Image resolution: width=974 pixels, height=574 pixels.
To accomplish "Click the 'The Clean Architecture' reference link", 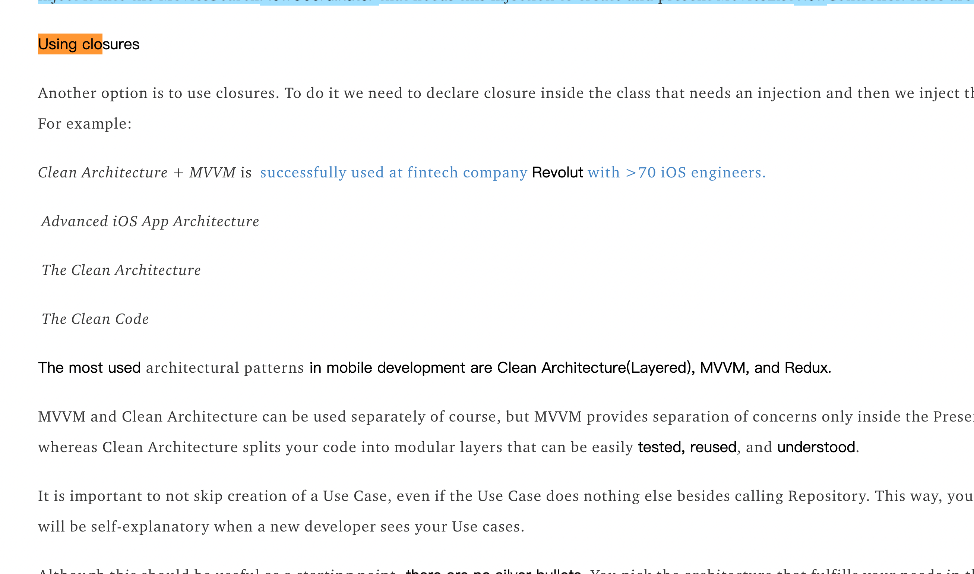I will [x=121, y=269].
